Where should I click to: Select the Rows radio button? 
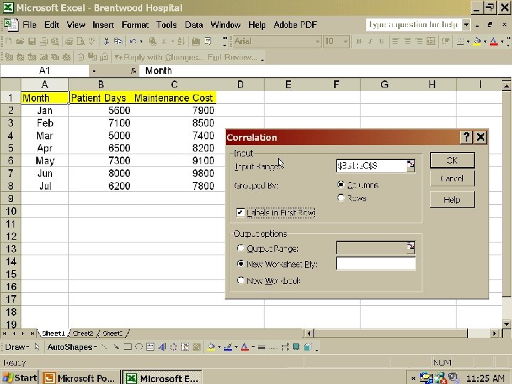(x=341, y=198)
